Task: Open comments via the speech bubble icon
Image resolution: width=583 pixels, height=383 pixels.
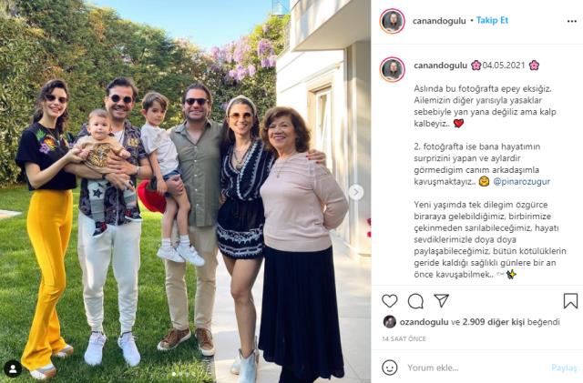Action: tap(415, 301)
